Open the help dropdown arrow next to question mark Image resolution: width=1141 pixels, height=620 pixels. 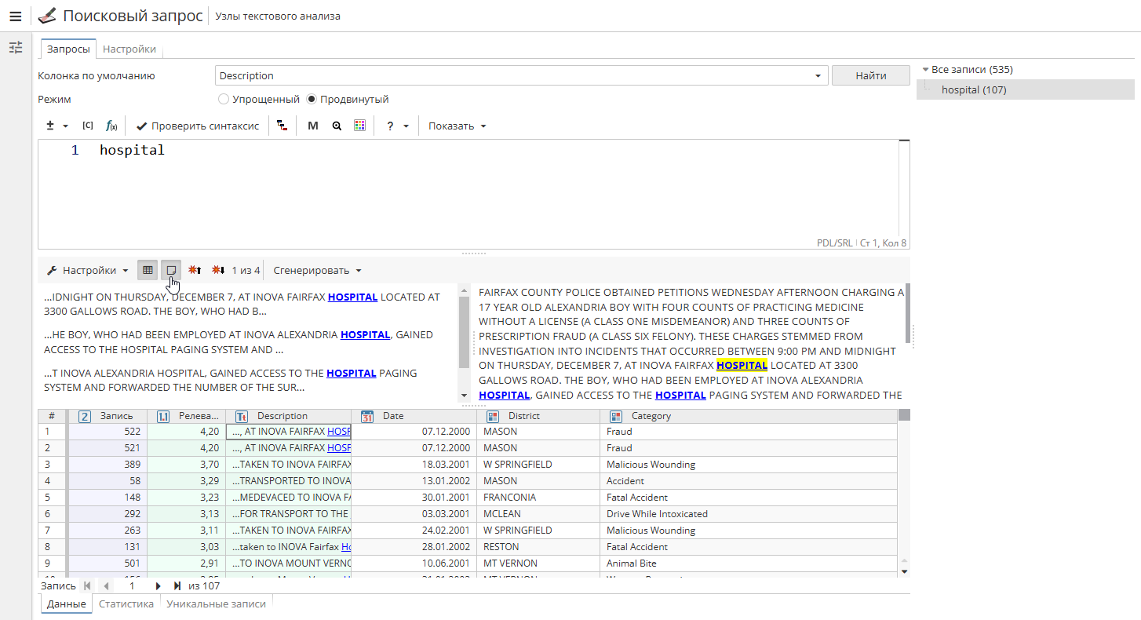pyautogui.click(x=406, y=126)
